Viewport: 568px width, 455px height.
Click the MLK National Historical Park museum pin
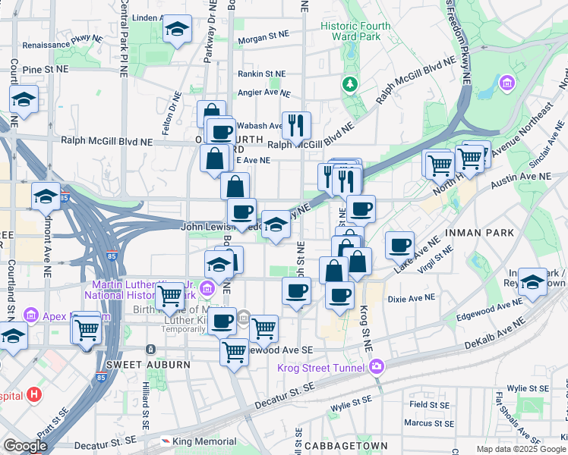tap(207, 288)
